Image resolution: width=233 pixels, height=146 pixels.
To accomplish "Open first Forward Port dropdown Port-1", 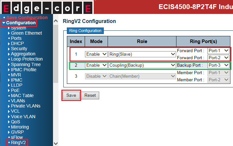I will point(218,51).
